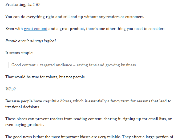Click the words "even buying products."
The image size is (182, 140).
[x=25, y=125]
